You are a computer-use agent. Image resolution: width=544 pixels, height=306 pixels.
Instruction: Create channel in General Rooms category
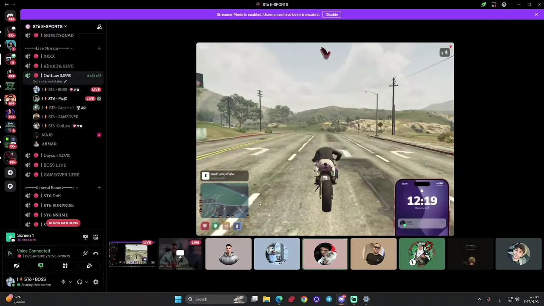pyautogui.click(x=99, y=187)
